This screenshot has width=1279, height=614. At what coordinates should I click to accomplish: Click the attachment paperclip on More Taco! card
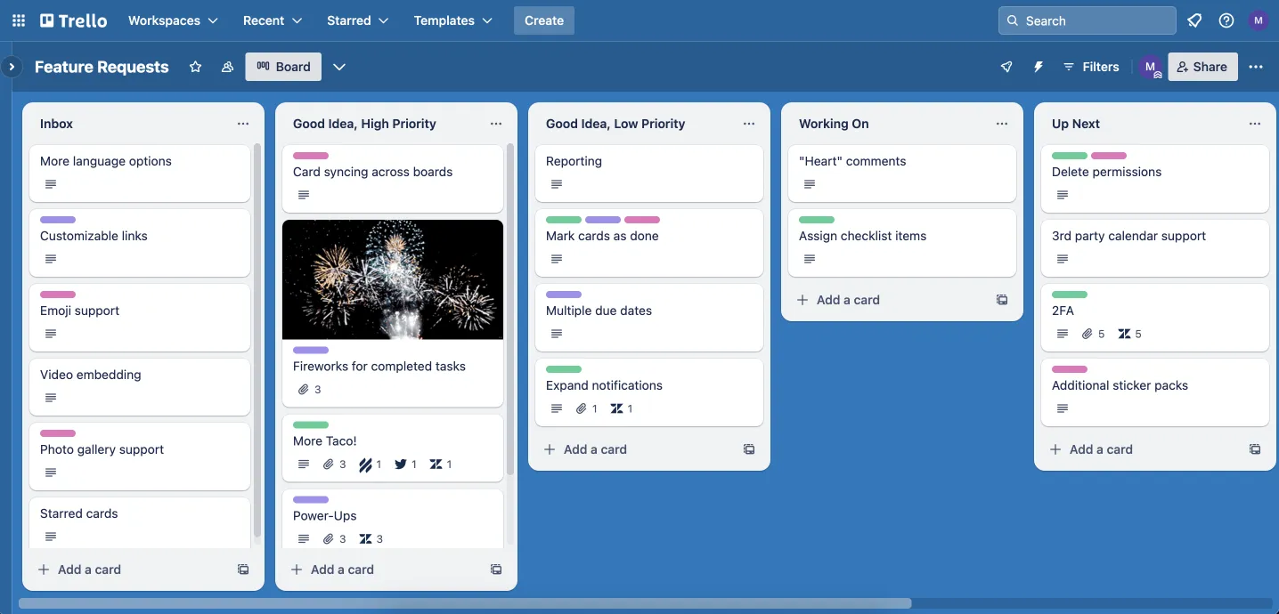point(329,464)
